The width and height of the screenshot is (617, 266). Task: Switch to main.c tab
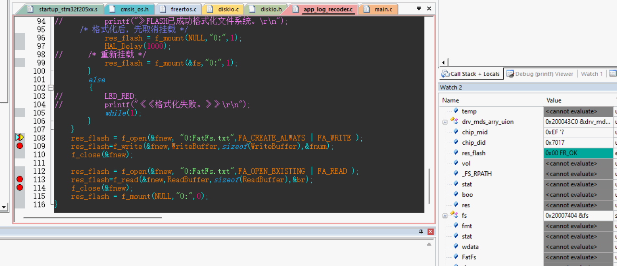378,9
